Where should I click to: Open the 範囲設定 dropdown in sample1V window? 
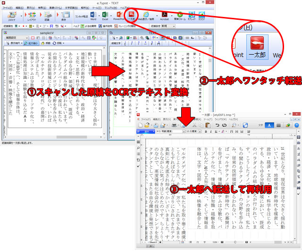click(17, 38)
